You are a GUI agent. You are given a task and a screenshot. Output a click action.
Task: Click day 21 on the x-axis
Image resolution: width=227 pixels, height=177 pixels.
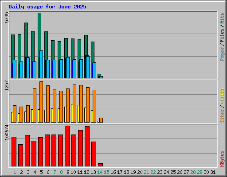(146, 172)
